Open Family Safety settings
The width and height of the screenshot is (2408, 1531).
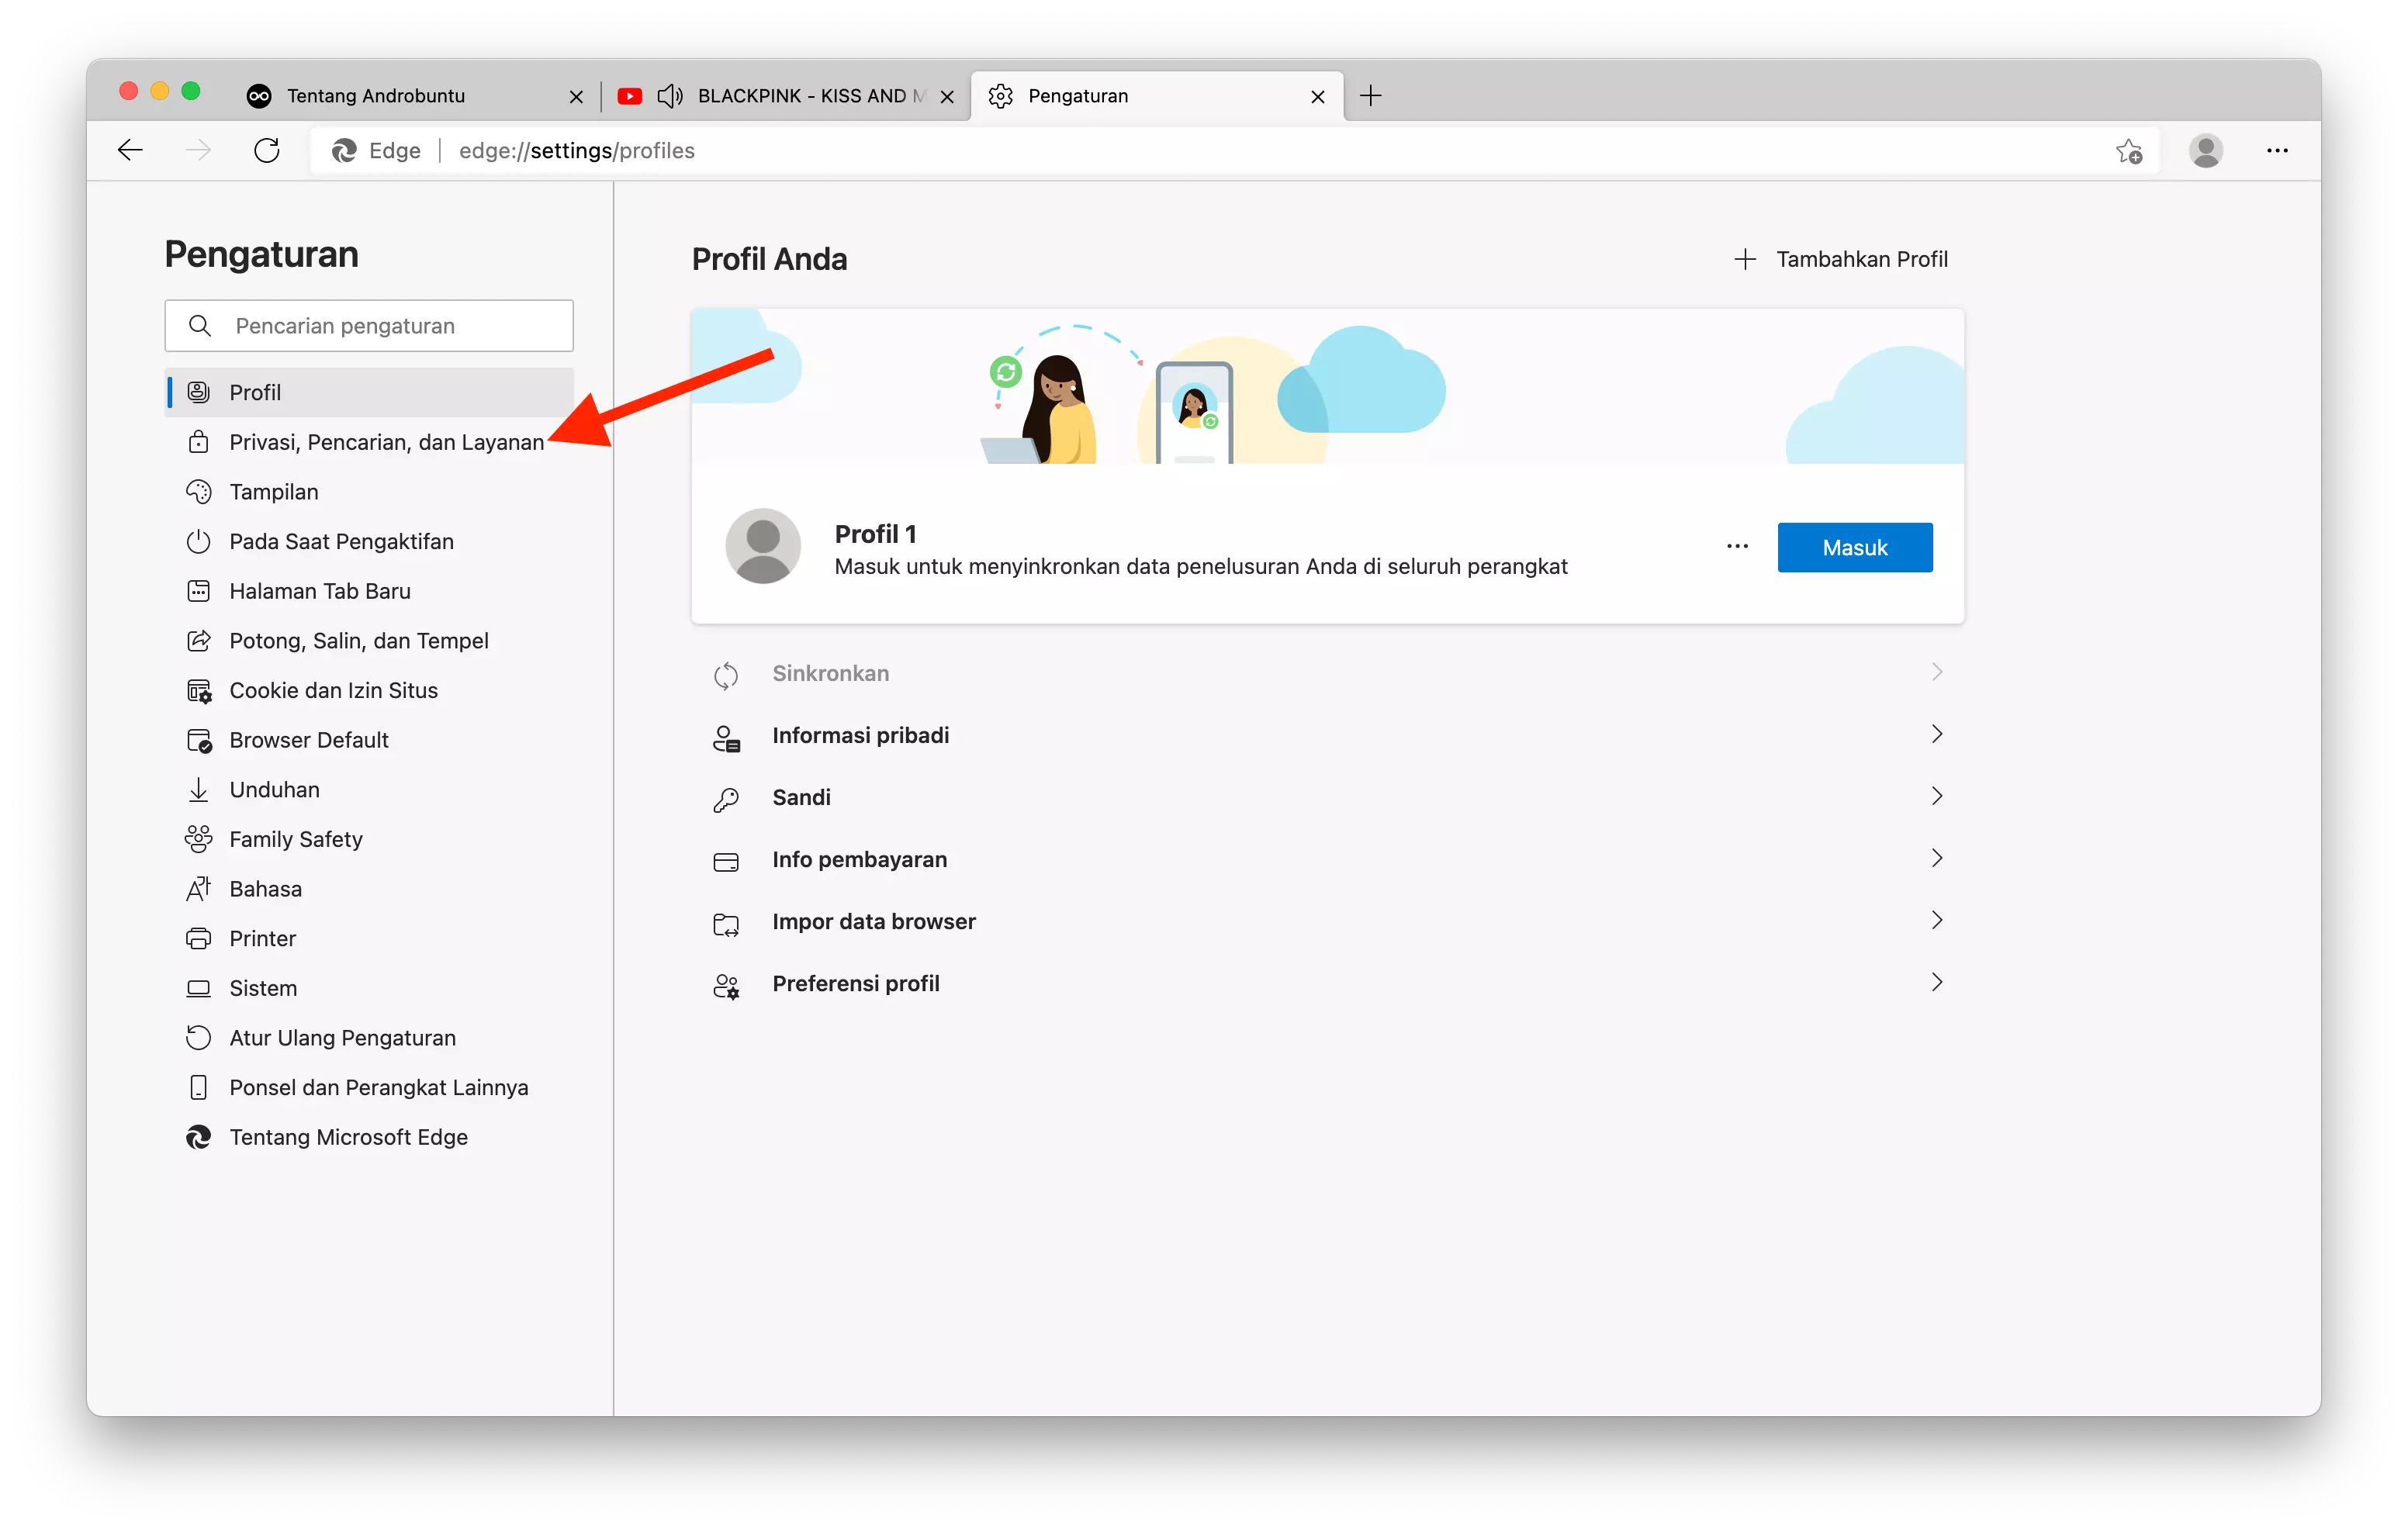[x=296, y=838]
